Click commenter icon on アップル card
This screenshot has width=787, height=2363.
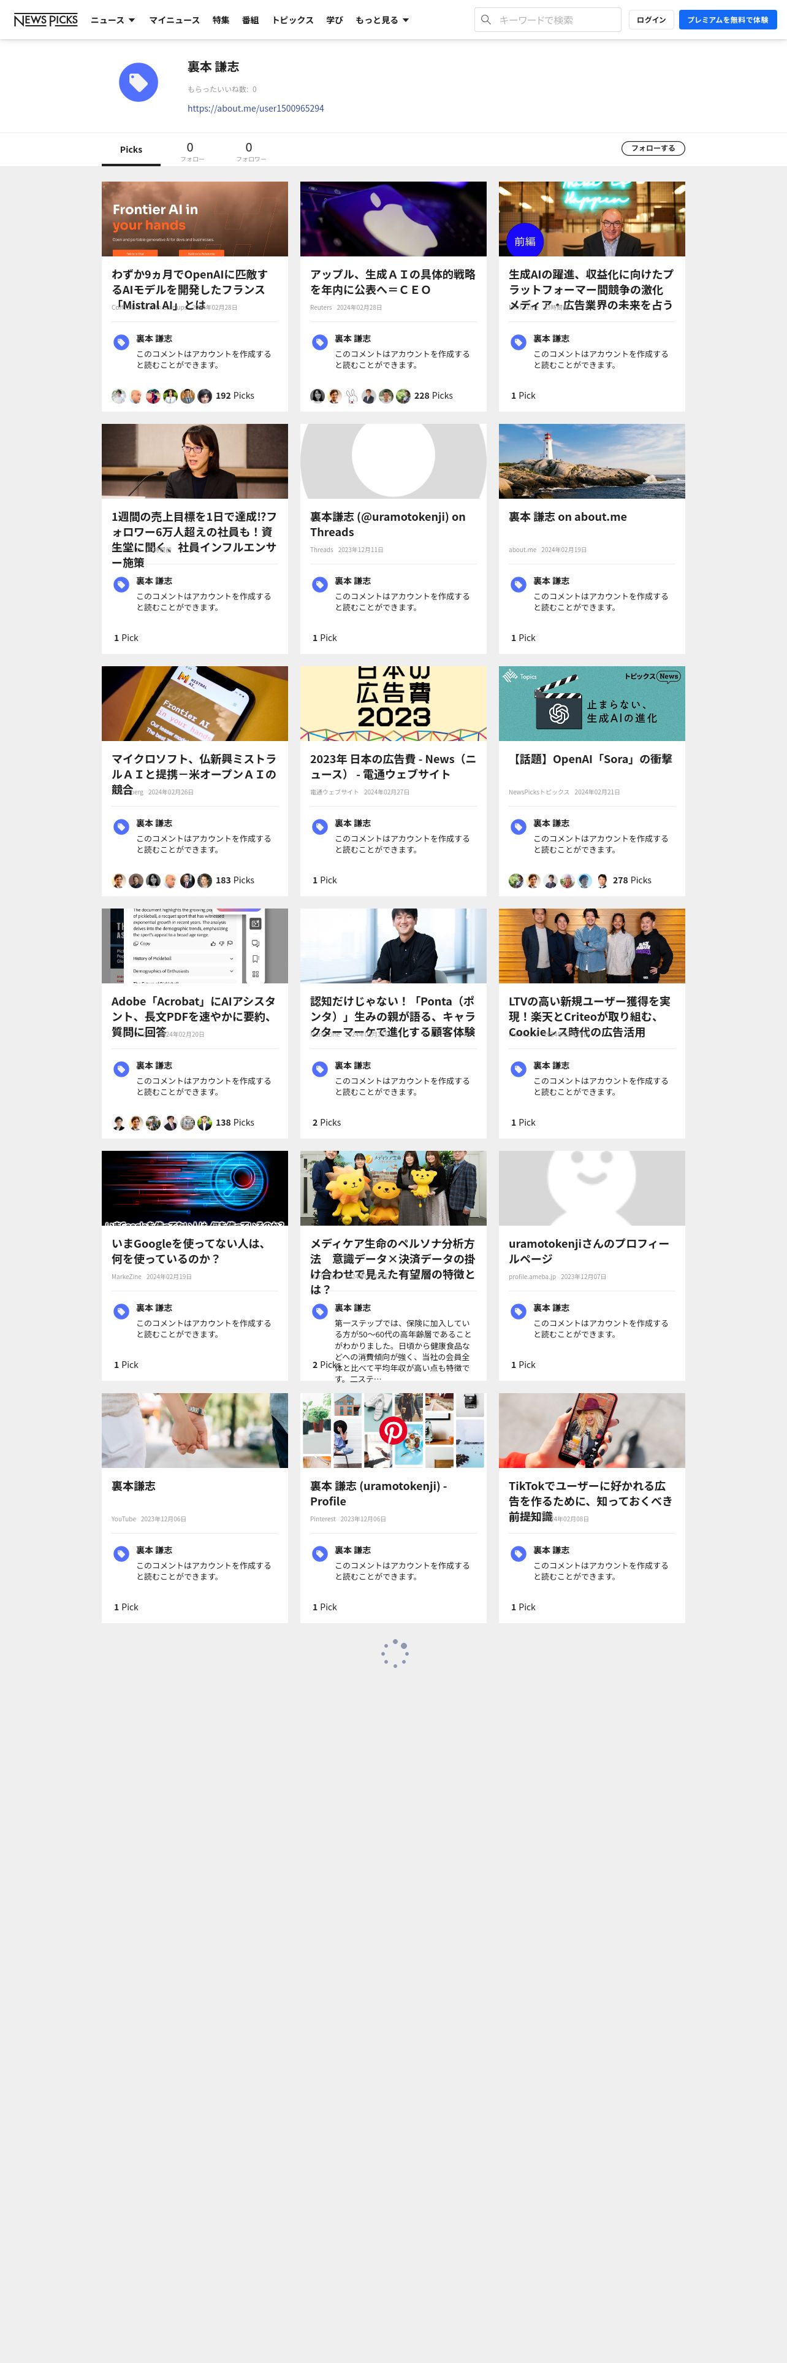click(320, 342)
